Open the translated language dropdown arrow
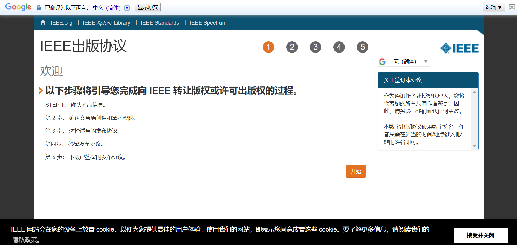 [x=127, y=8]
